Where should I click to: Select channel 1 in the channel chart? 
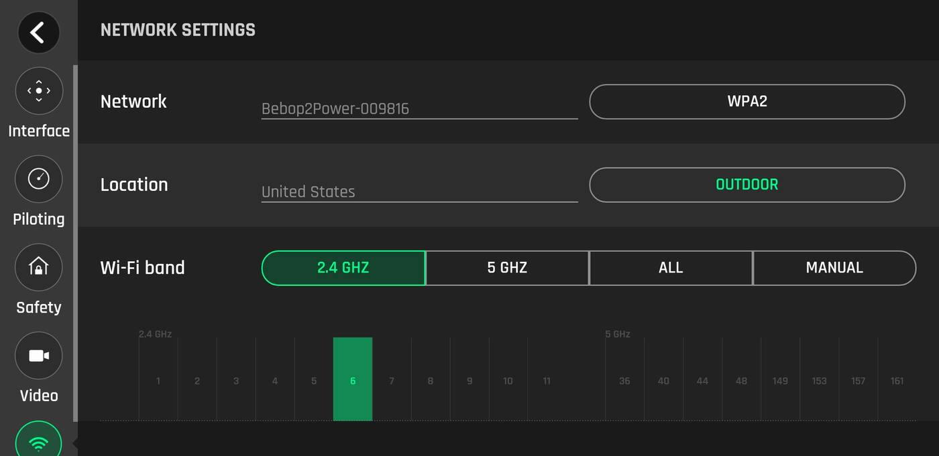(158, 380)
